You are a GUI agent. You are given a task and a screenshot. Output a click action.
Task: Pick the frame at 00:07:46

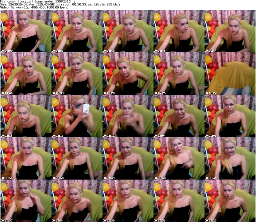point(179,31)
